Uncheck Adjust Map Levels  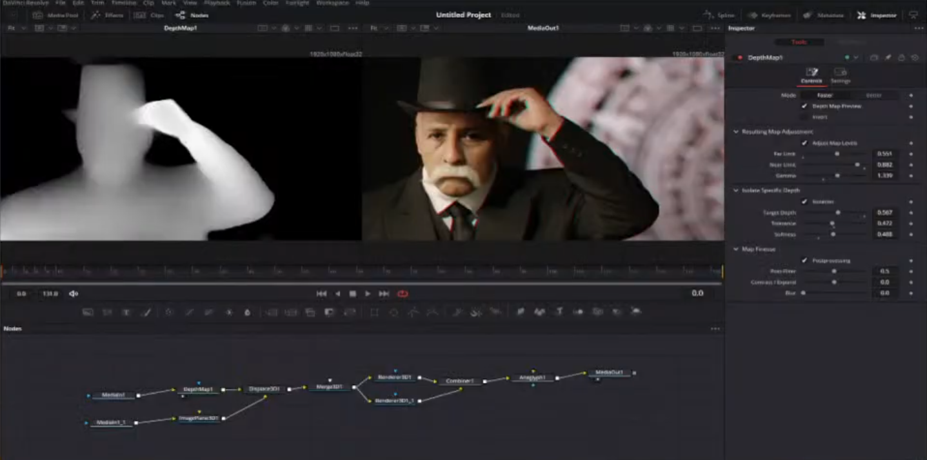(x=804, y=143)
